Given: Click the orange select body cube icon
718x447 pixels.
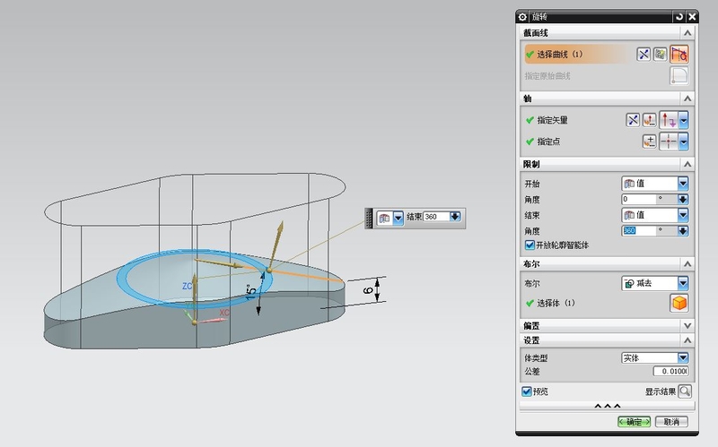Looking at the screenshot, I should pyautogui.click(x=679, y=304).
